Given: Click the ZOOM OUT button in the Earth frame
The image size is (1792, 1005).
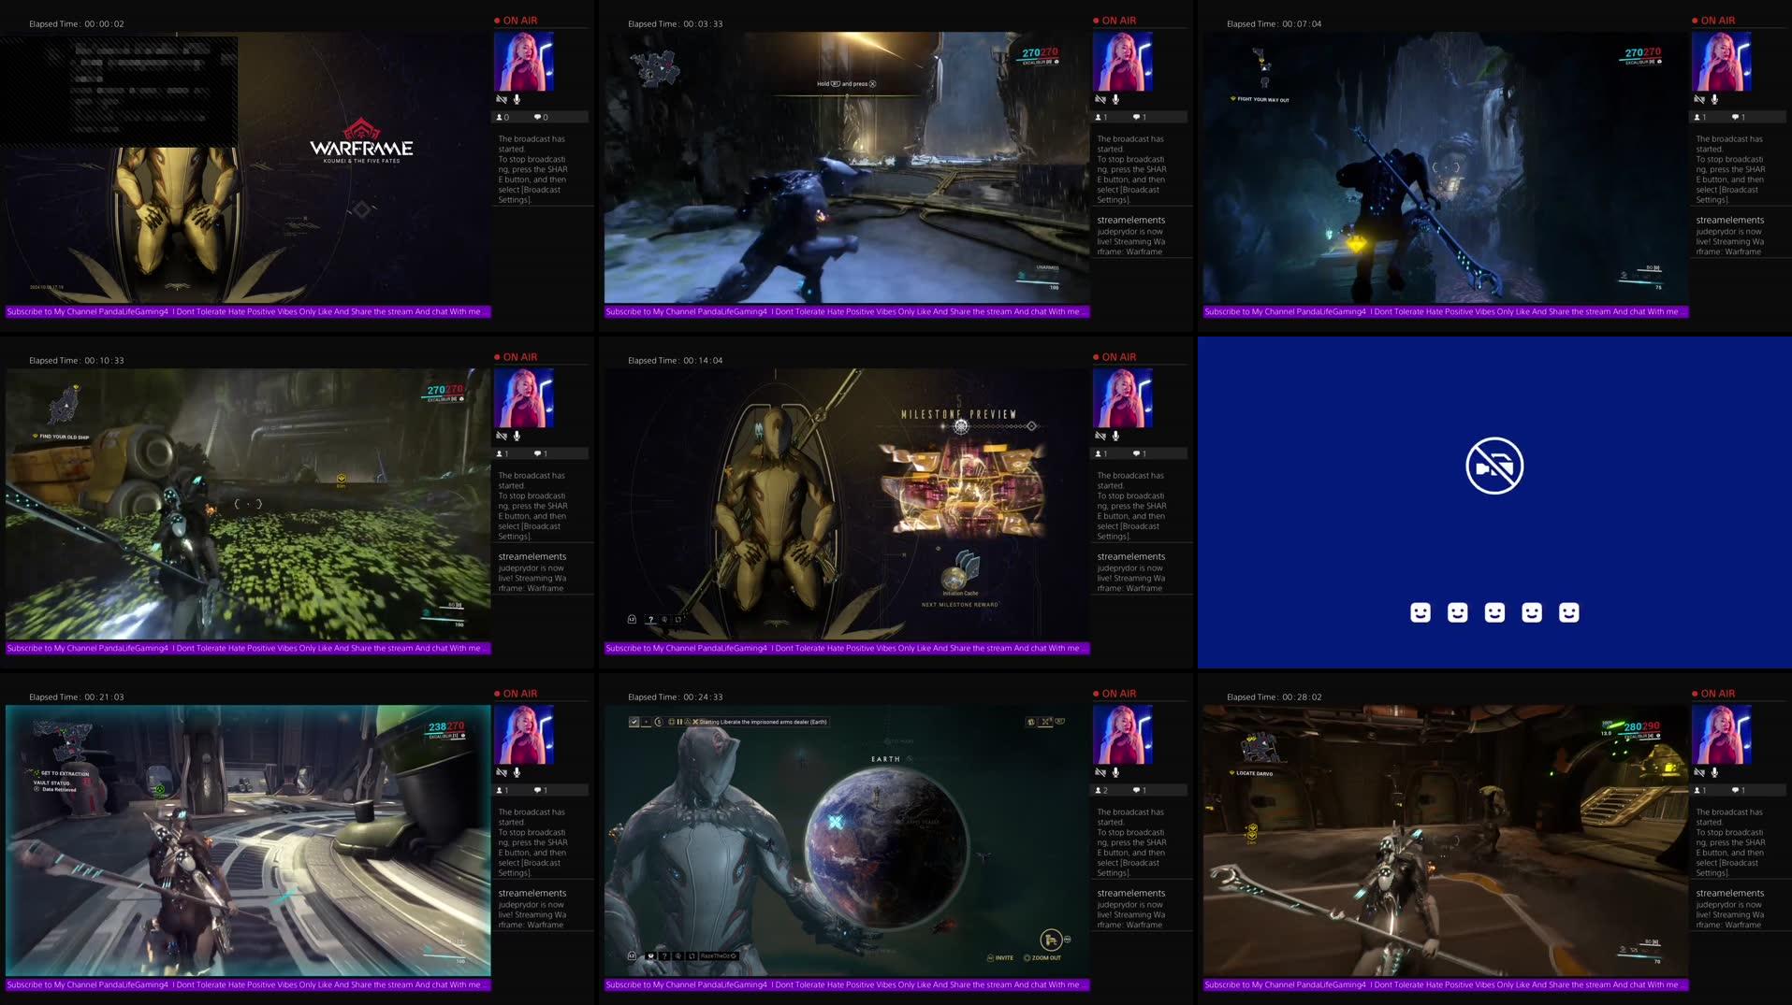Looking at the screenshot, I should (x=1042, y=958).
